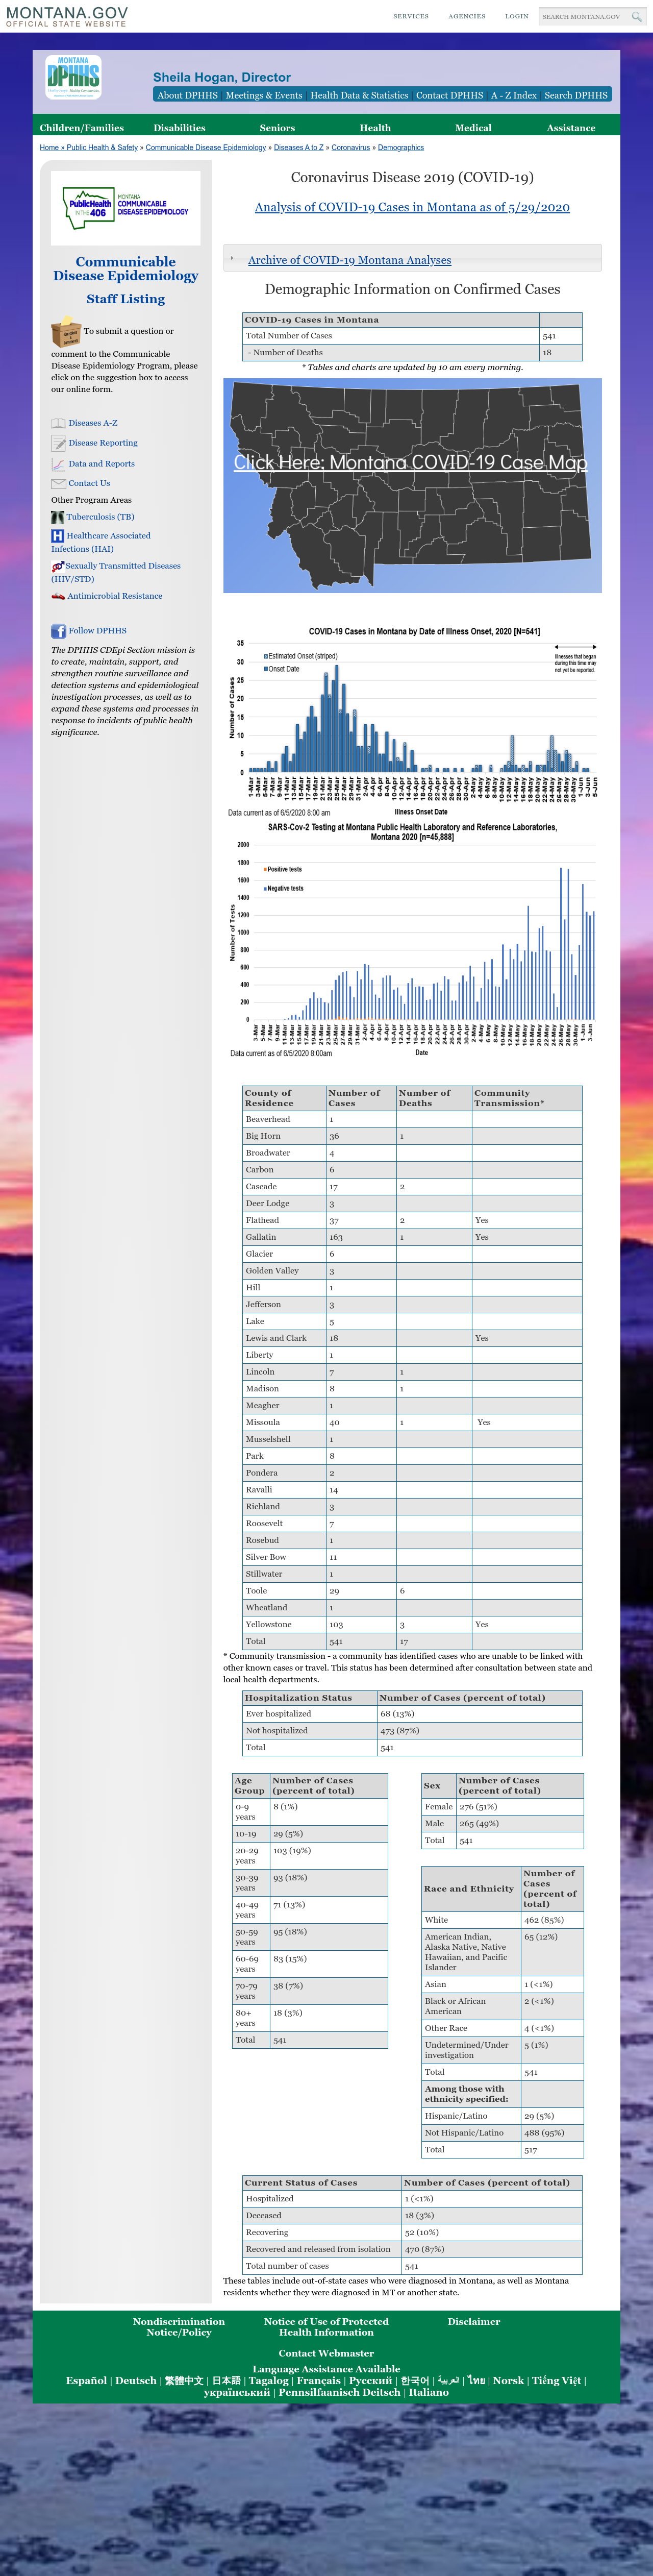The height and width of the screenshot is (2576, 653).
Task: Click the Diseases A-Z book icon
Action: [58, 423]
